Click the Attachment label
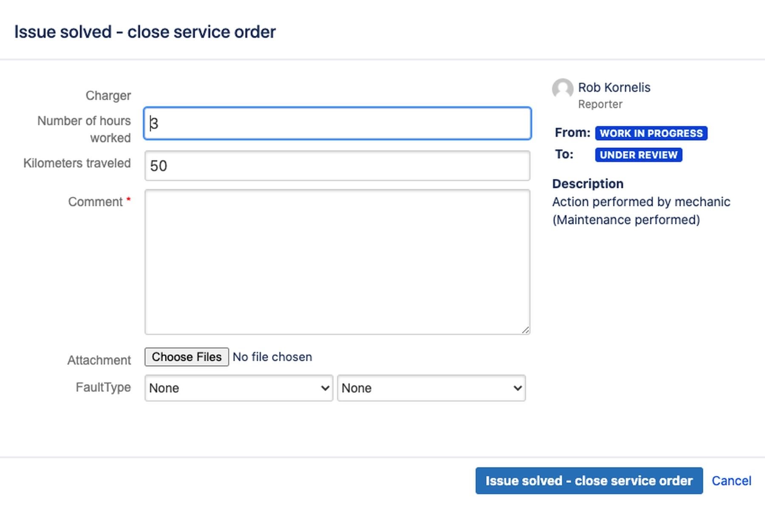Image resolution: width=765 pixels, height=510 pixels. tap(99, 360)
